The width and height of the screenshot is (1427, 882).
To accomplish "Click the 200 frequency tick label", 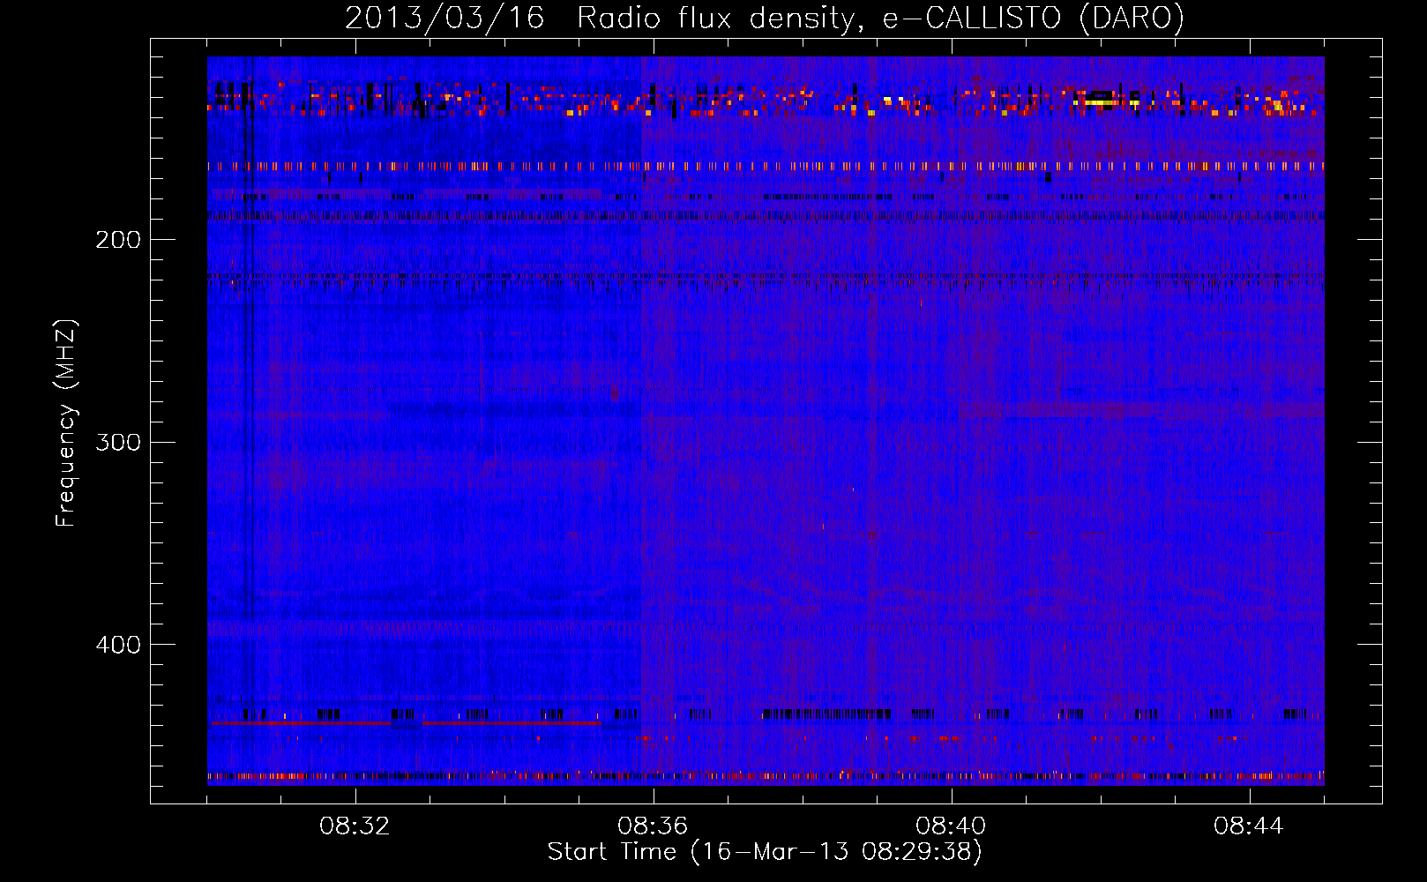I will 117,240.
